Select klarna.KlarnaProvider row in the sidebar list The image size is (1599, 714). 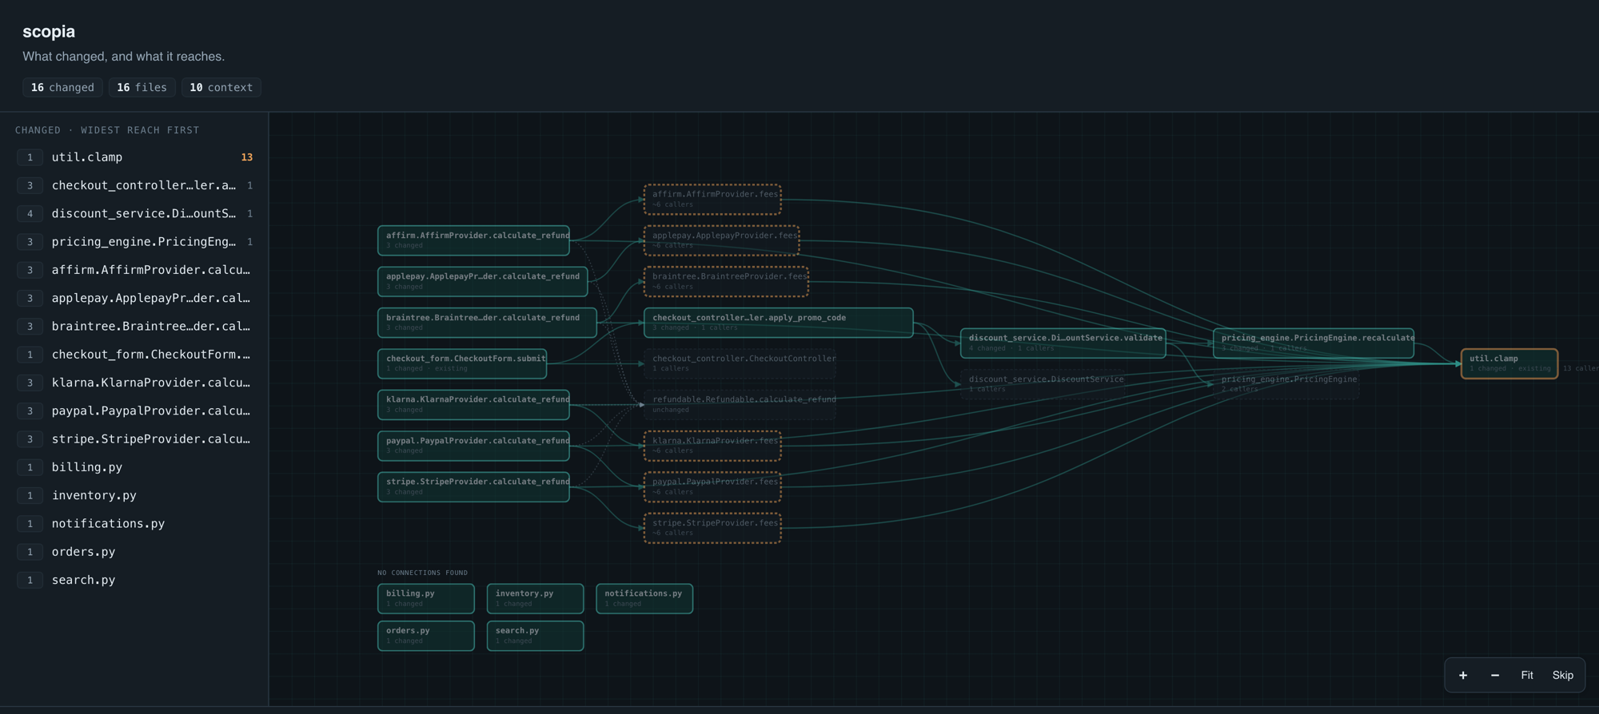click(134, 383)
